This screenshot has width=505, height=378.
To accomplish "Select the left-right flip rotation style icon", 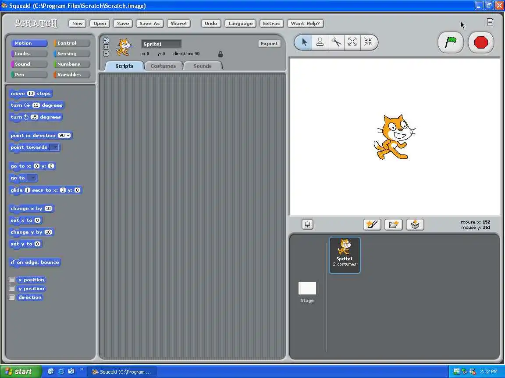I will point(106,47).
